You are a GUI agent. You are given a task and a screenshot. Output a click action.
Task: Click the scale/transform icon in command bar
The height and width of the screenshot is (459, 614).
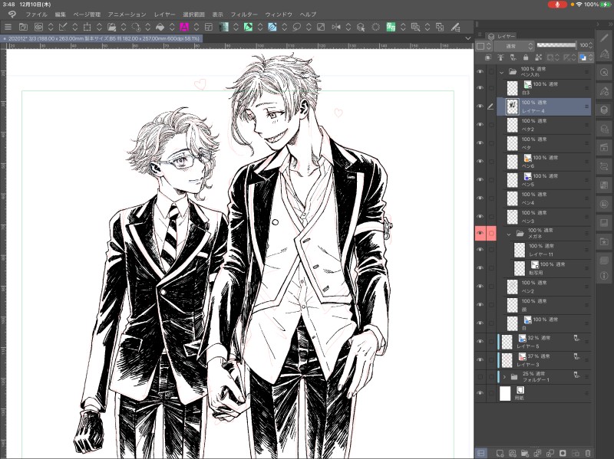pyautogui.click(x=87, y=27)
